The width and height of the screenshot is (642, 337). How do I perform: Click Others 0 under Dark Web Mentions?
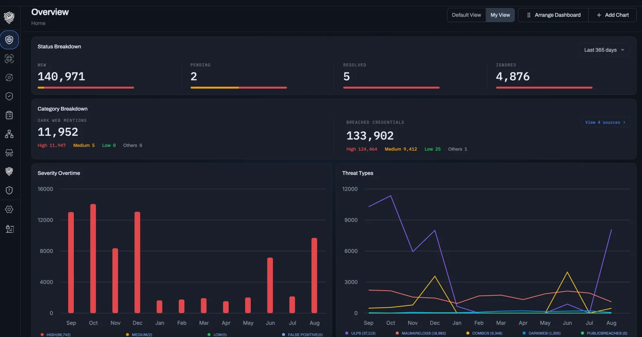132,145
